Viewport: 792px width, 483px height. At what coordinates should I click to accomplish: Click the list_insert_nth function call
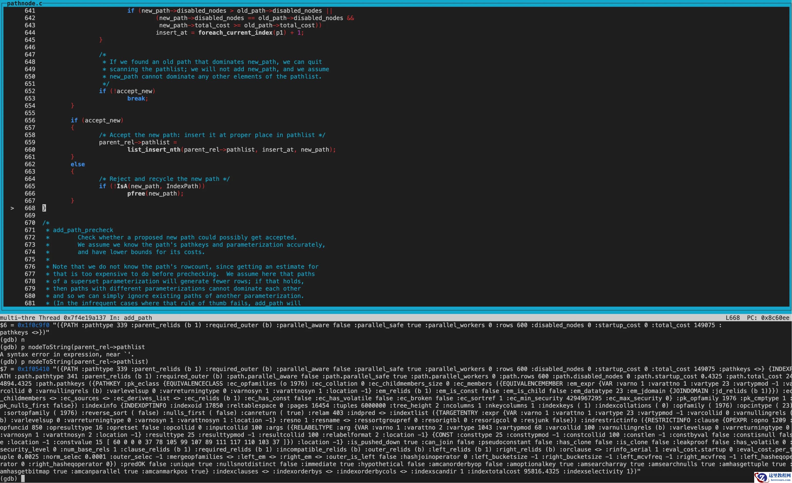tap(154, 150)
